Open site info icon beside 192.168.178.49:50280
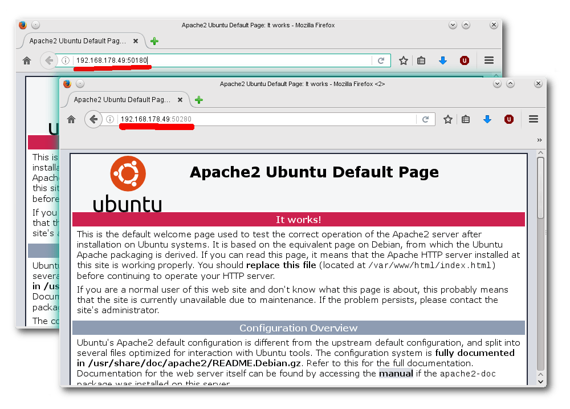The image size is (570, 409). [x=110, y=119]
